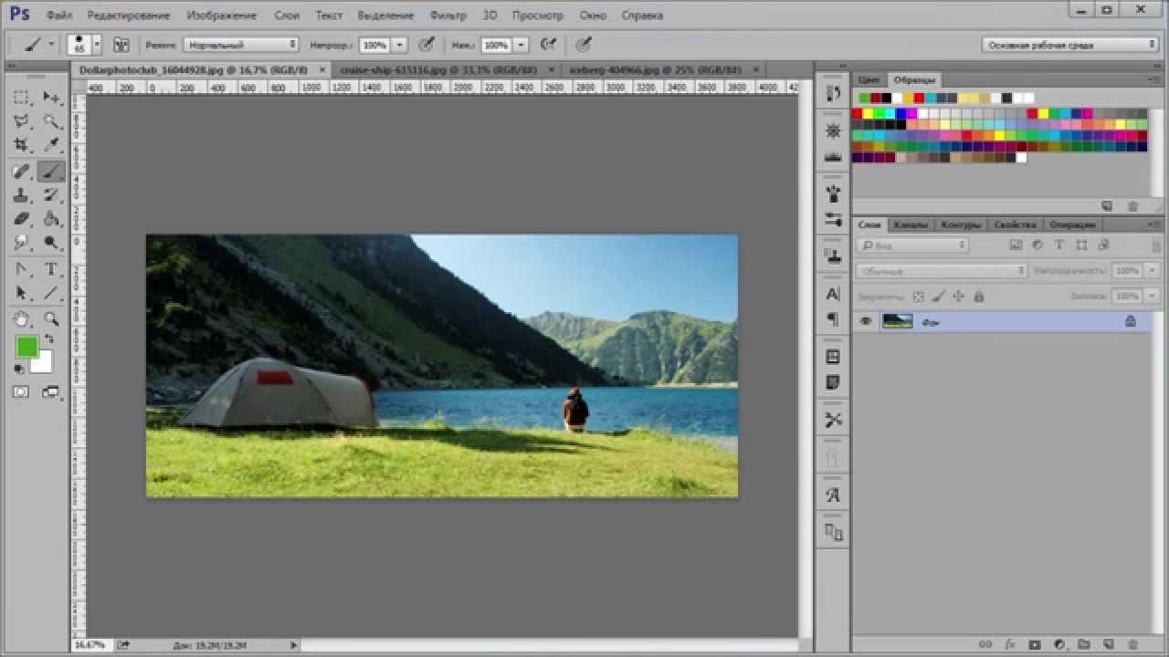Switch to the Контуры tab
Viewport: 1169px width, 657px height.
961,224
